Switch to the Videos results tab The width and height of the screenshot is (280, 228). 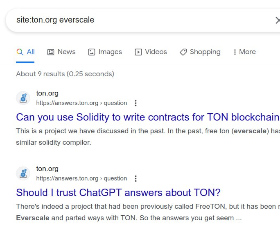[156, 52]
